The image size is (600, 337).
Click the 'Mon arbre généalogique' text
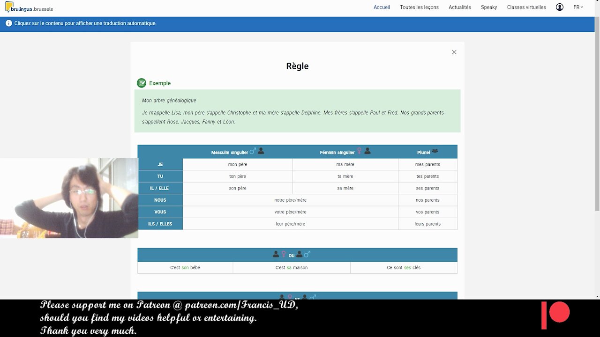169,100
